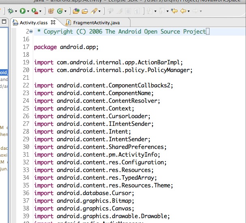Click the ComponentName import line
246x223 pixels.
(x=94, y=93)
